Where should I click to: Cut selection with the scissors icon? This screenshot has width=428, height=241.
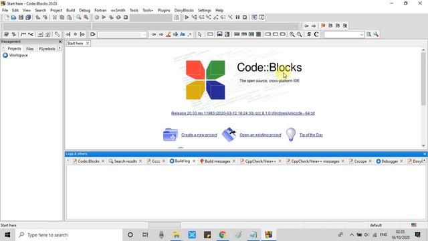(55, 17)
